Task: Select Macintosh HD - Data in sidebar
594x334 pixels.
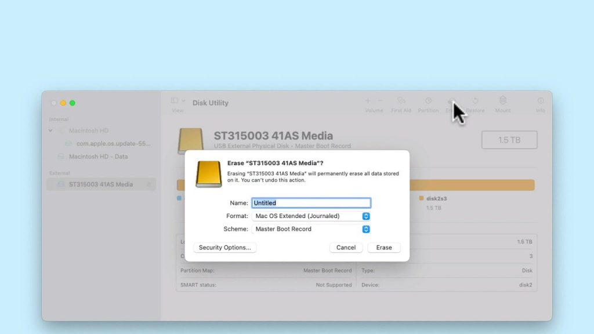Action: point(98,157)
